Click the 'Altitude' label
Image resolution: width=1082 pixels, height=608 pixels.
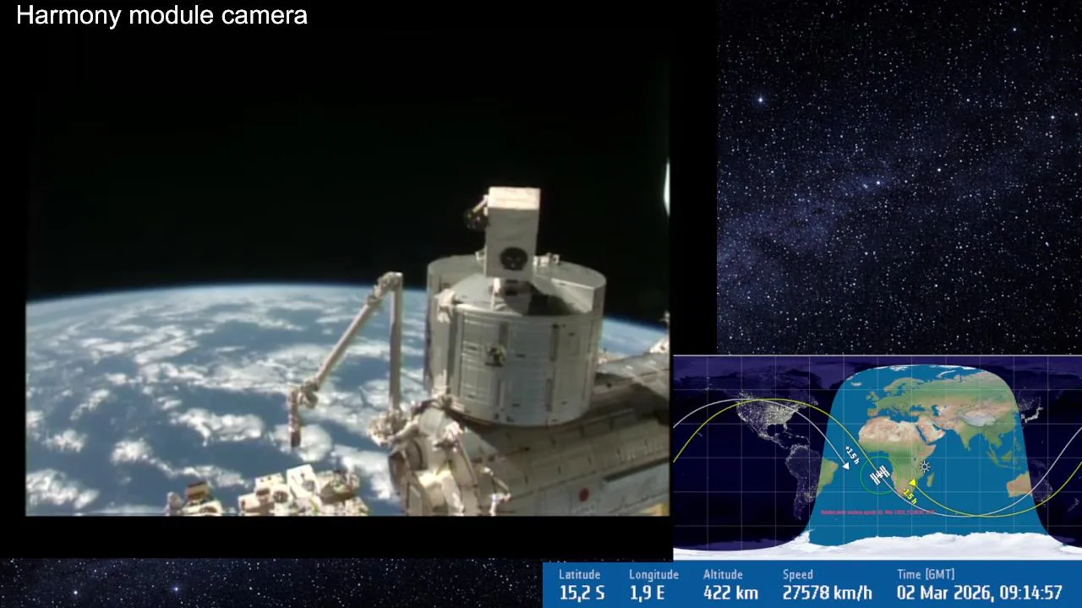coord(723,574)
